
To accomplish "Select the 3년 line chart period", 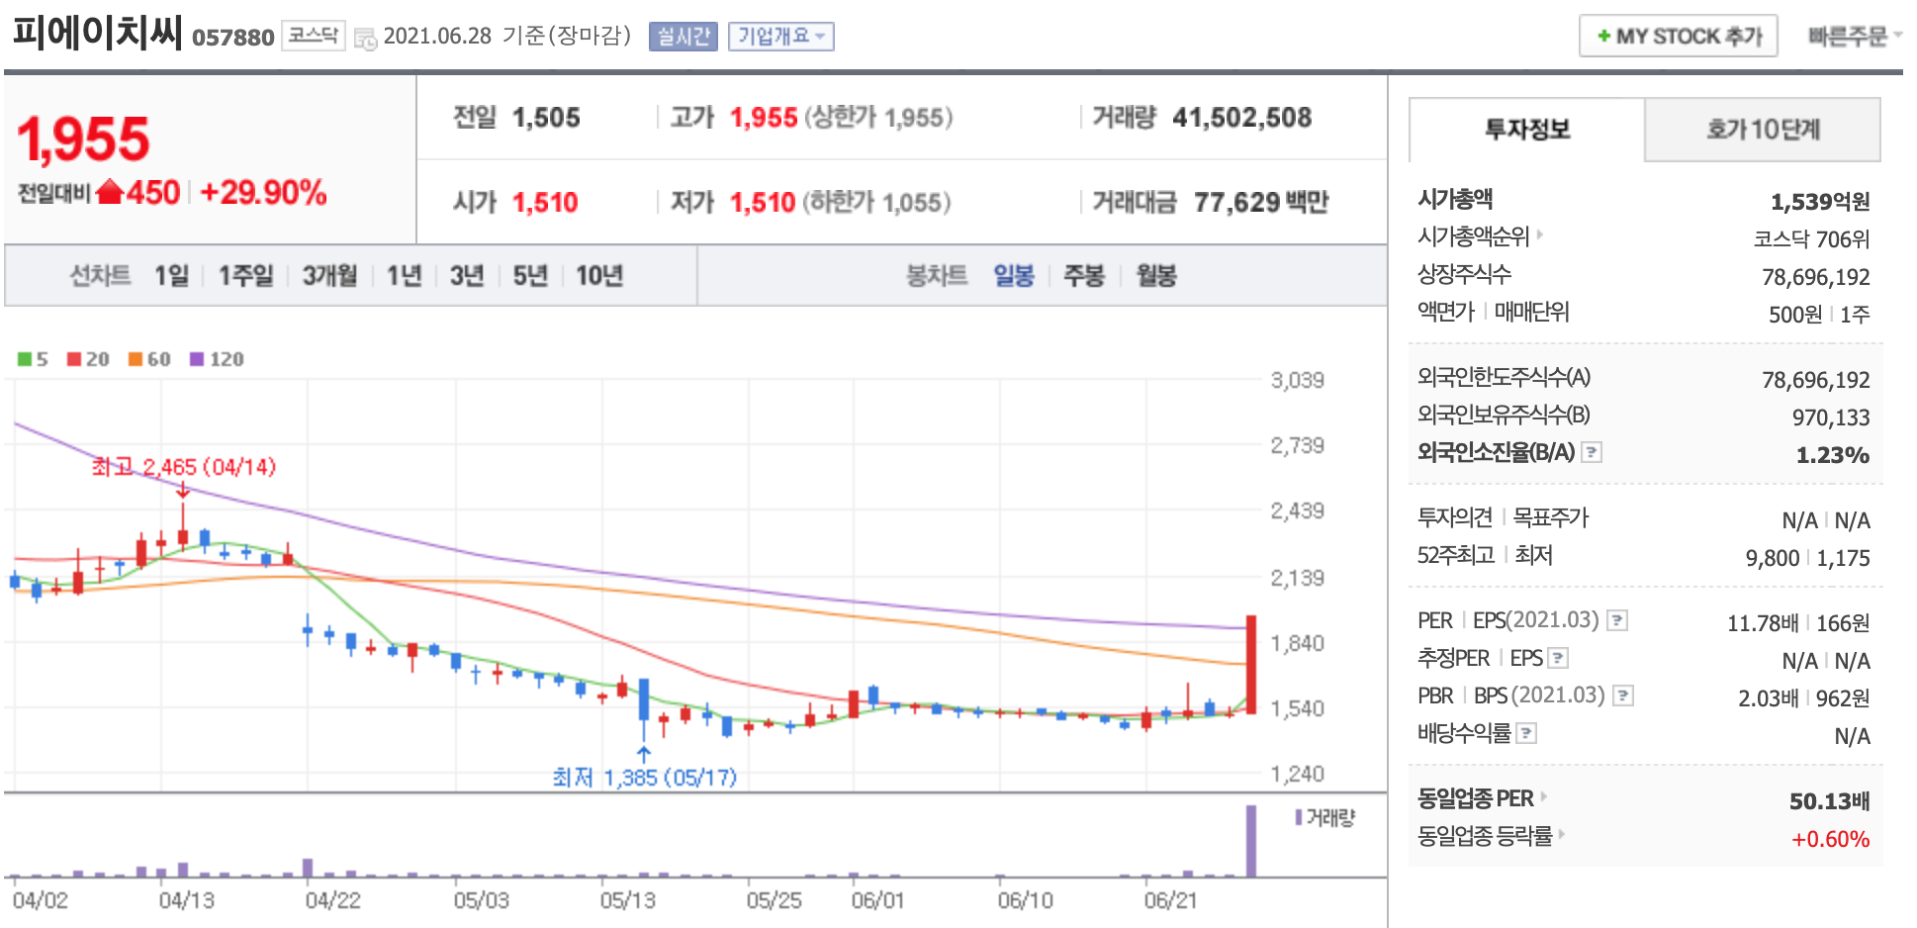I will 467,275.
